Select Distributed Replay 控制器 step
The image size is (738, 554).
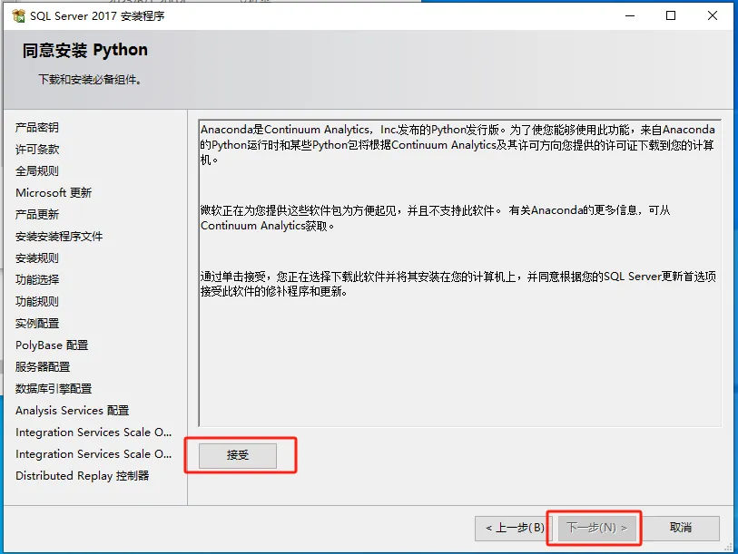click(82, 475)
